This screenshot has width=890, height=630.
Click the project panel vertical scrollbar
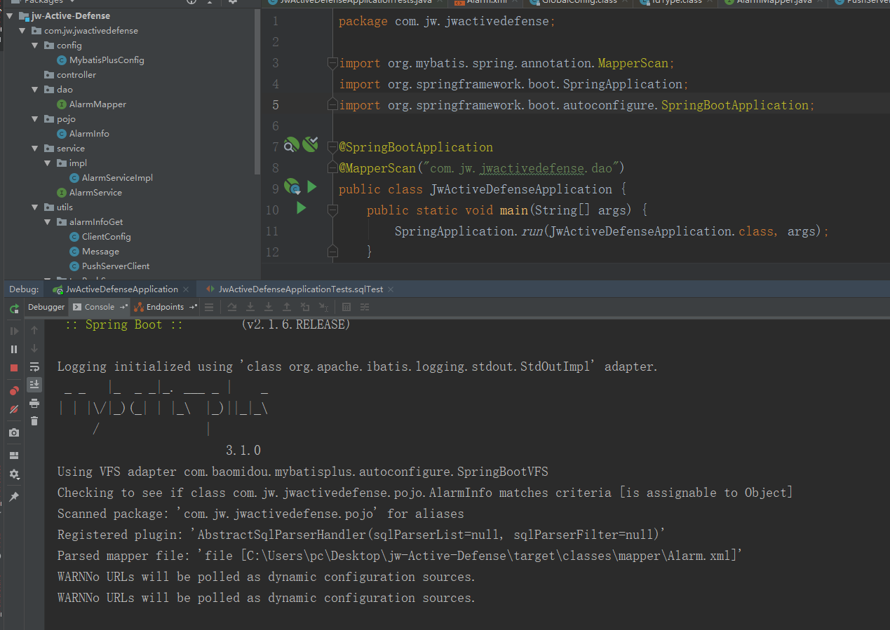click(257, 91)
